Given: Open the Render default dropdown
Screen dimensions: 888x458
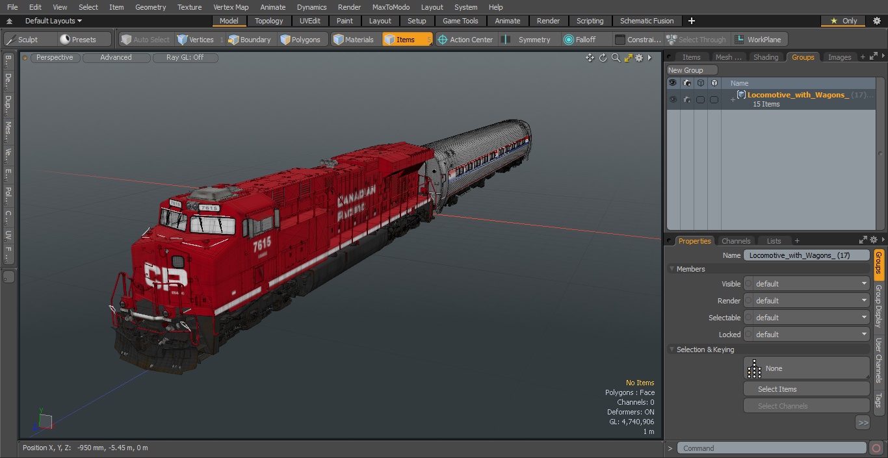Looking at the screenshot, I should tap(811, 301).
